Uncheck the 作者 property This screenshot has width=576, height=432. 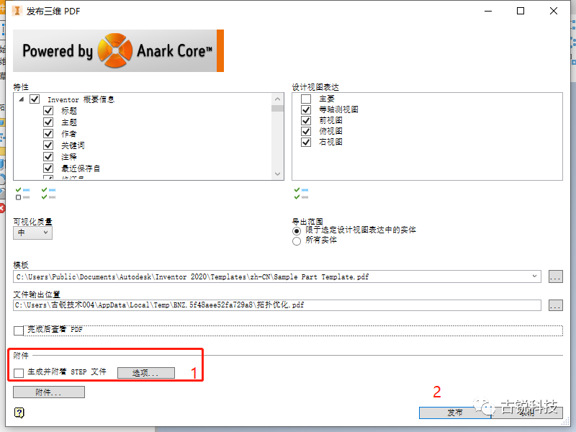48,133
